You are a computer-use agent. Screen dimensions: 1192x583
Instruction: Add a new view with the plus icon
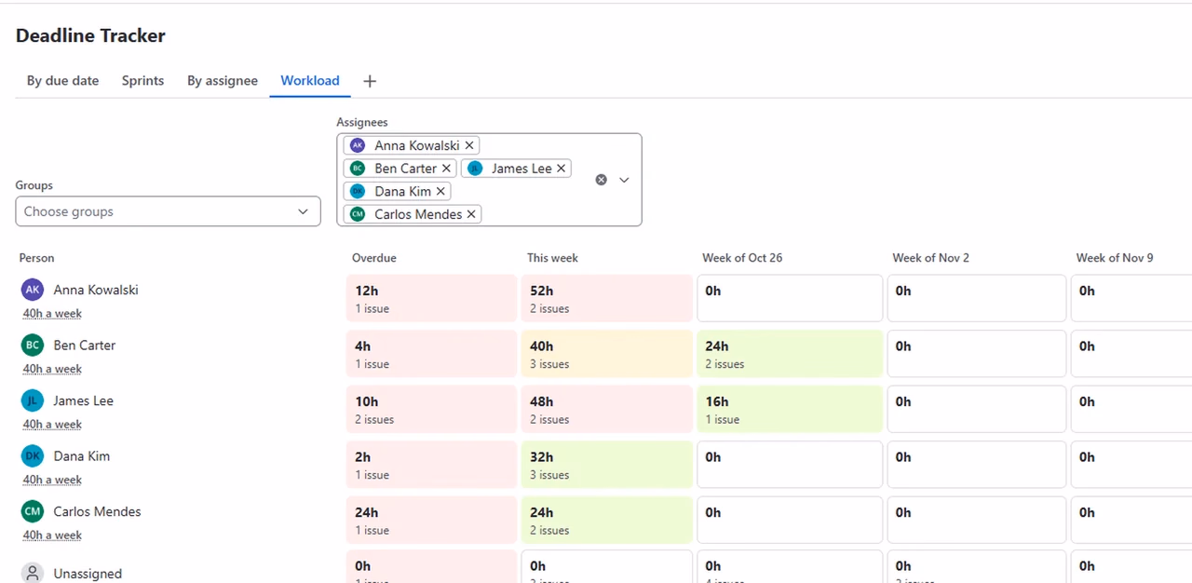point(370,81)
